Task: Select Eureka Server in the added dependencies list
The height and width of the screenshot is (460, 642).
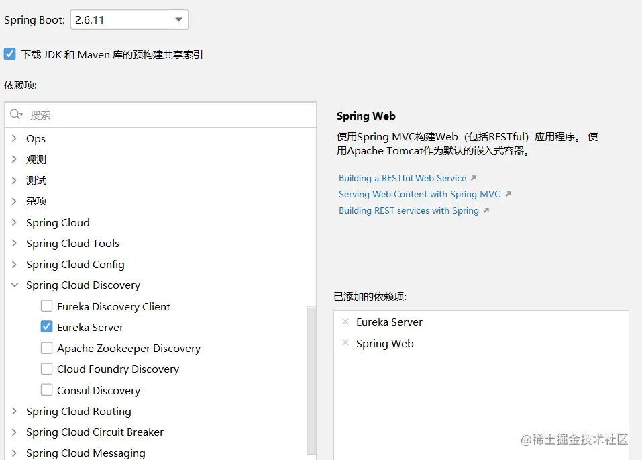Action: pyautogui.click(x=389, y=322)
